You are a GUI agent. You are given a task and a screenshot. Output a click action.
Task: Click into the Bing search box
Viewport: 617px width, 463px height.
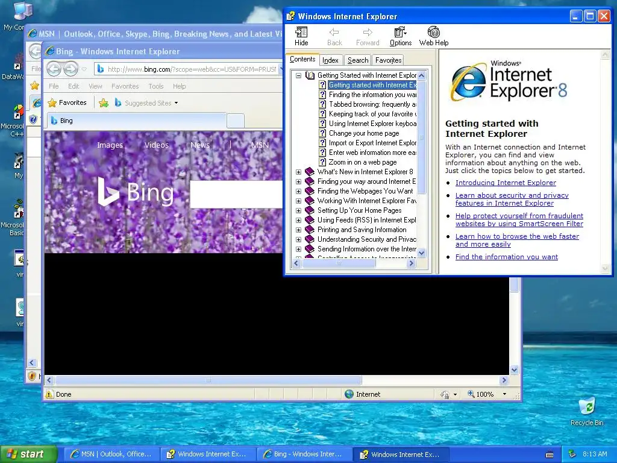(236, 194)
